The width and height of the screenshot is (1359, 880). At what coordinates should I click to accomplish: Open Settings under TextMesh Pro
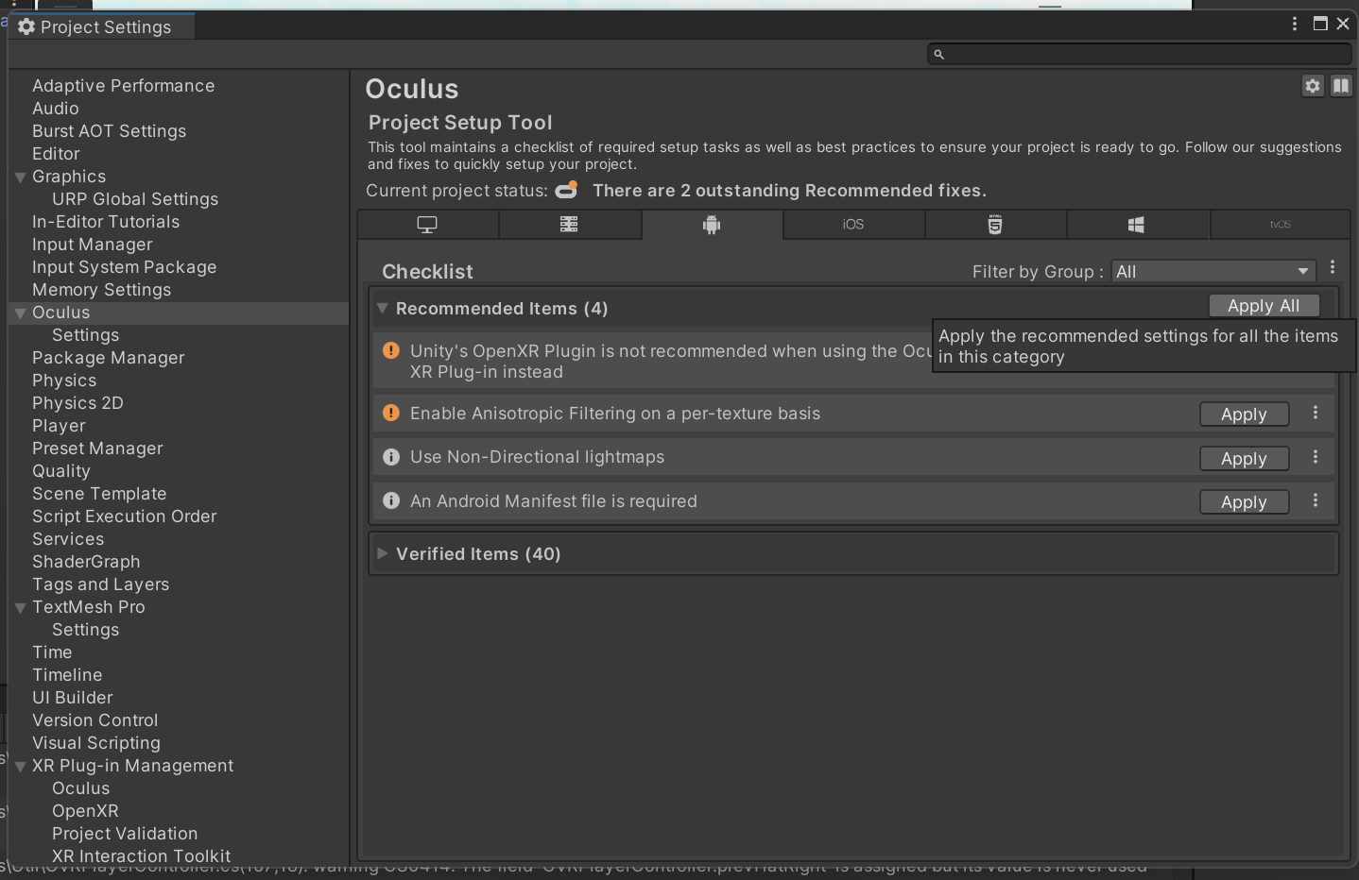[85, 630]
